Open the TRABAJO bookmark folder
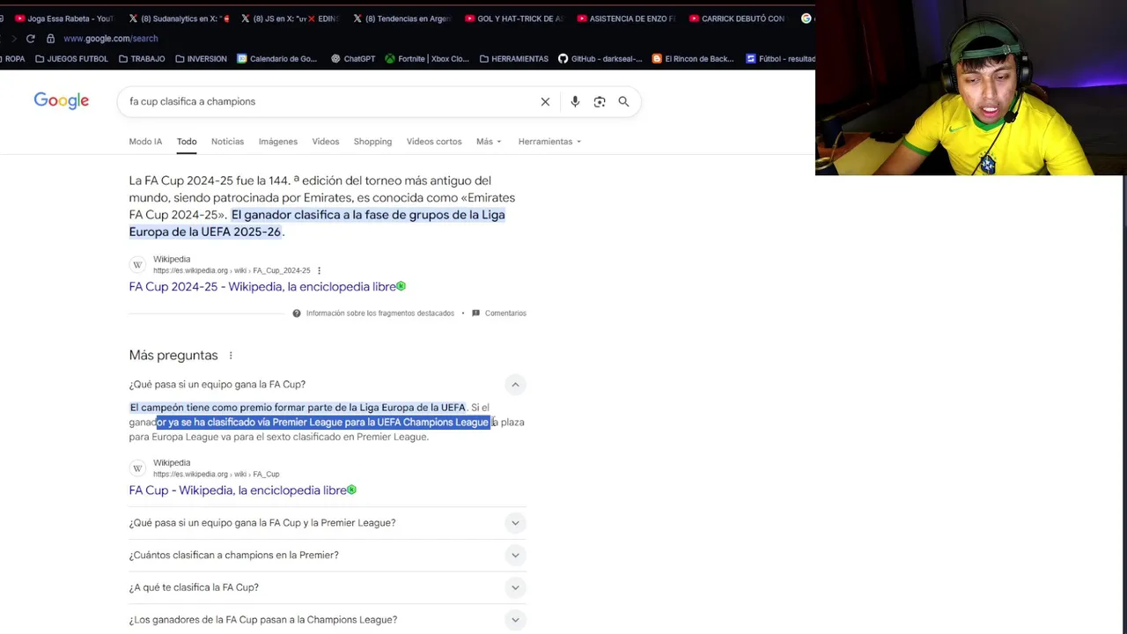1127x634 pixels. [141, 59]
